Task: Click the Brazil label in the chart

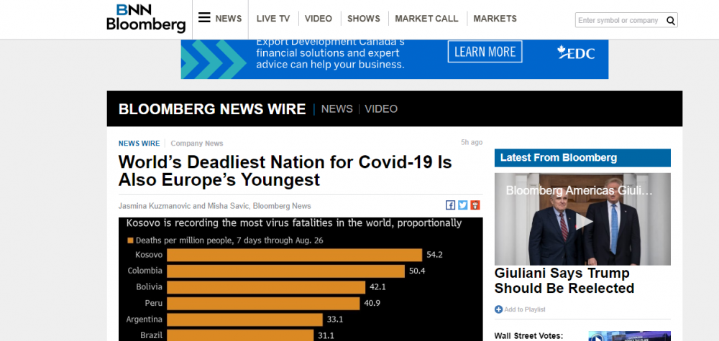Action: click(x=151, y=335)
